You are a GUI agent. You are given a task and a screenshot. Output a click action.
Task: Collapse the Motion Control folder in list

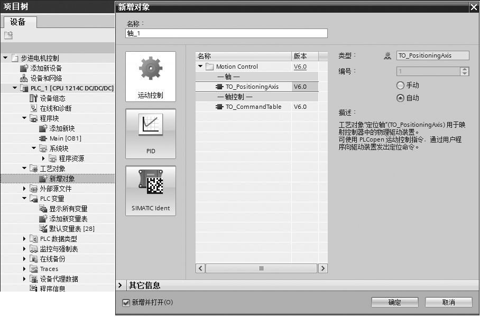click(200, 66)
